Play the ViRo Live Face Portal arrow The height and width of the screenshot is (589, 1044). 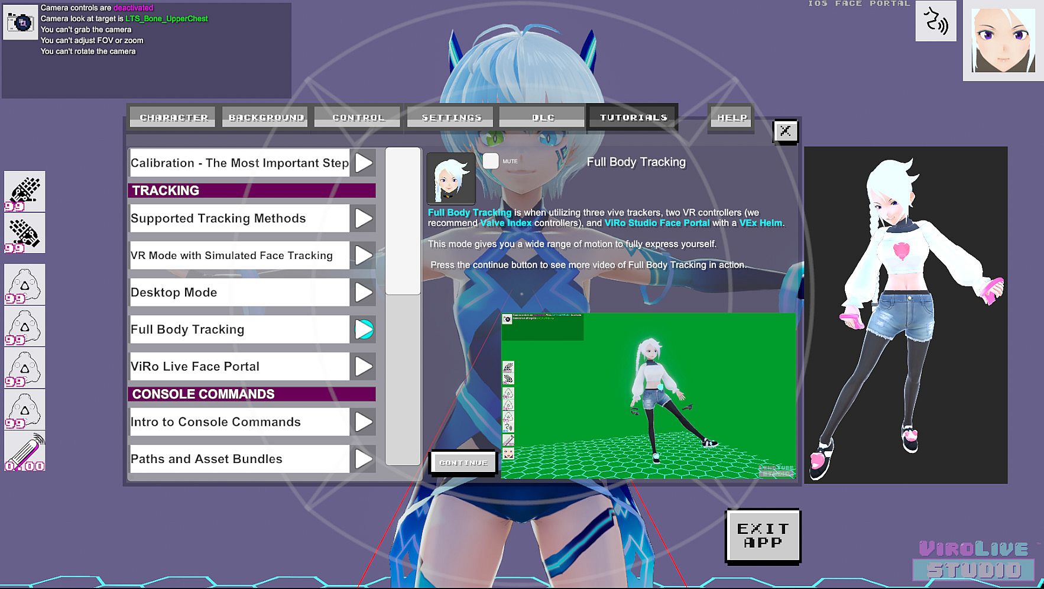pyautogui.click(x=364, y=367)
